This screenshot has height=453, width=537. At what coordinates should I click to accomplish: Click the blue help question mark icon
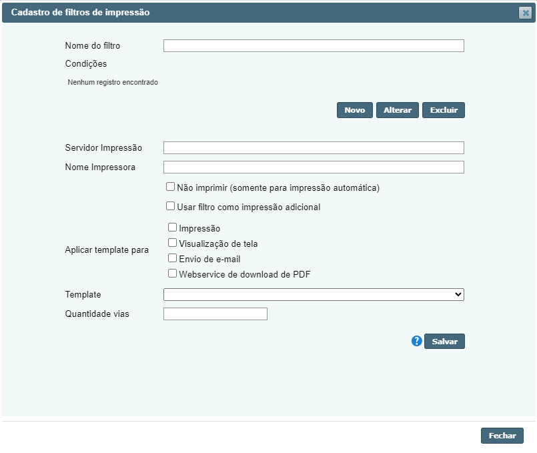417,341
